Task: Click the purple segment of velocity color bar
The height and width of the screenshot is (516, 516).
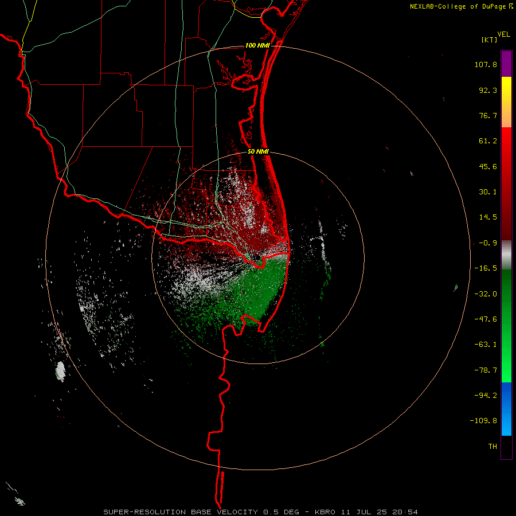Action: click(x=506, y=64)
